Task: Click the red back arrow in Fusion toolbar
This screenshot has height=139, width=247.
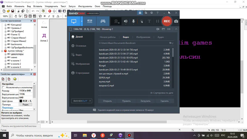Action: point(50,11)
